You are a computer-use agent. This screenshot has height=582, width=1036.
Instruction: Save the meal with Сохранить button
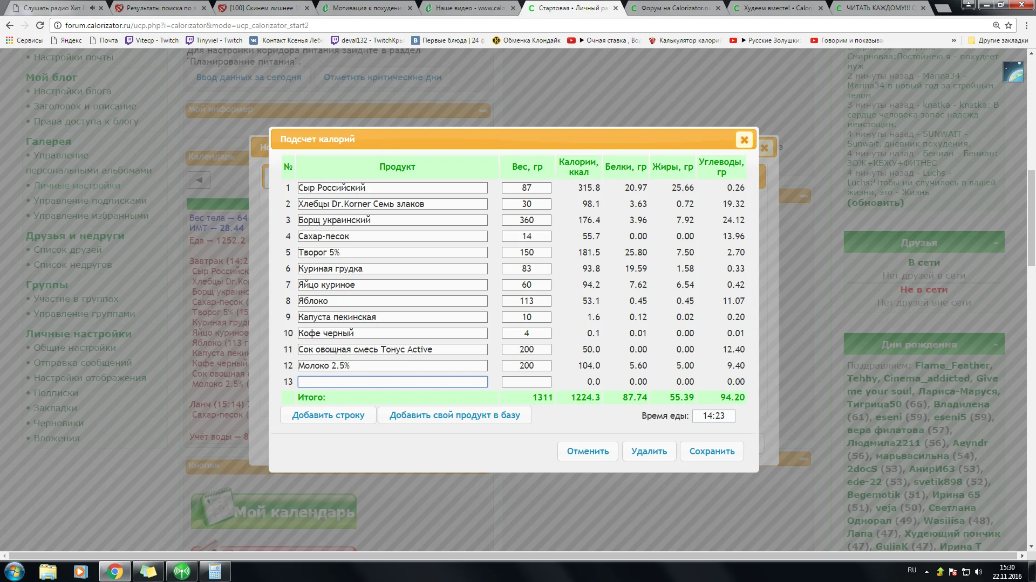712,451
